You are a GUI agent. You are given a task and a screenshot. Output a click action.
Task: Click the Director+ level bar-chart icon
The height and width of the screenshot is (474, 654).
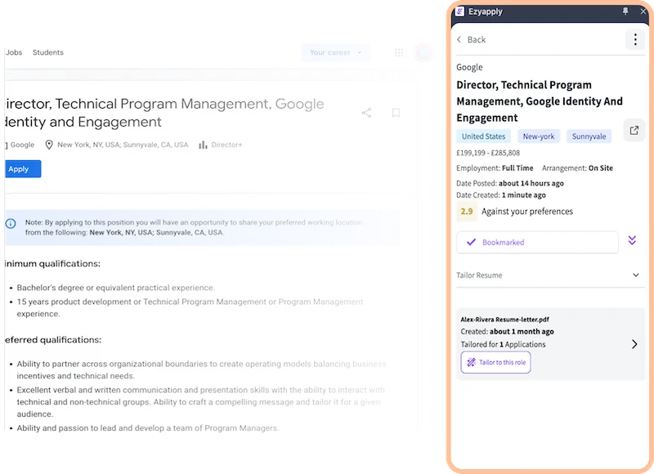tap(203, 145)
